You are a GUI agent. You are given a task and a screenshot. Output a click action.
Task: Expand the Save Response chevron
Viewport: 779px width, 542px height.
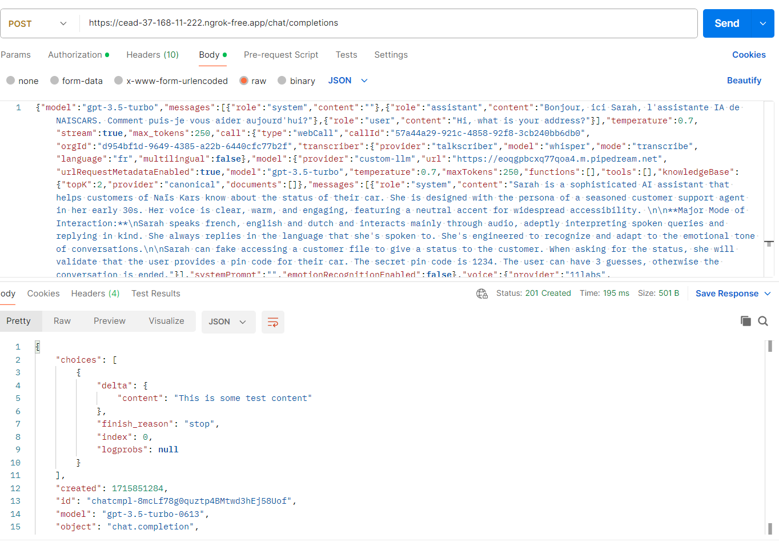pyautogui.click(x=768, y=294)
